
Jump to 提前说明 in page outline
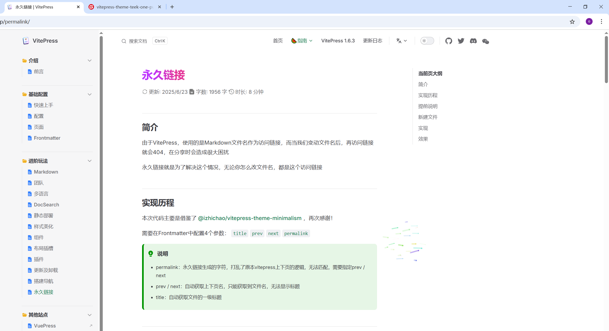click(x=428, y=106)
